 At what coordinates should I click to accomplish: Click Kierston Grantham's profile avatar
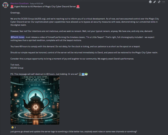coord(5,5)
